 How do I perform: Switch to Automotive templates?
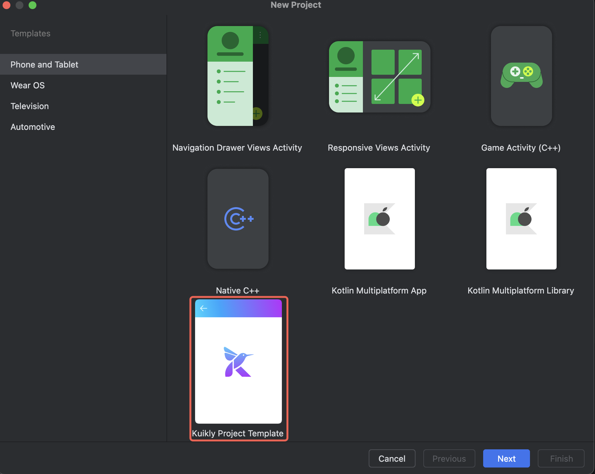[x=83, y=127]
